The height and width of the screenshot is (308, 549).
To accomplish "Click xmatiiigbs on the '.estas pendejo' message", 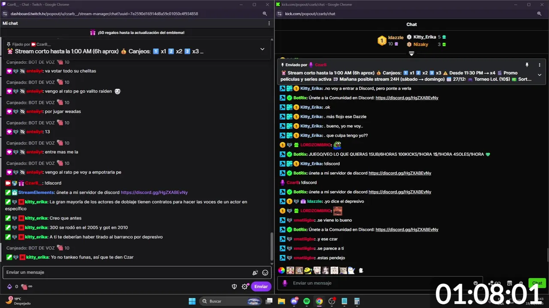I will pyautogui.click(x=304, y=258).
